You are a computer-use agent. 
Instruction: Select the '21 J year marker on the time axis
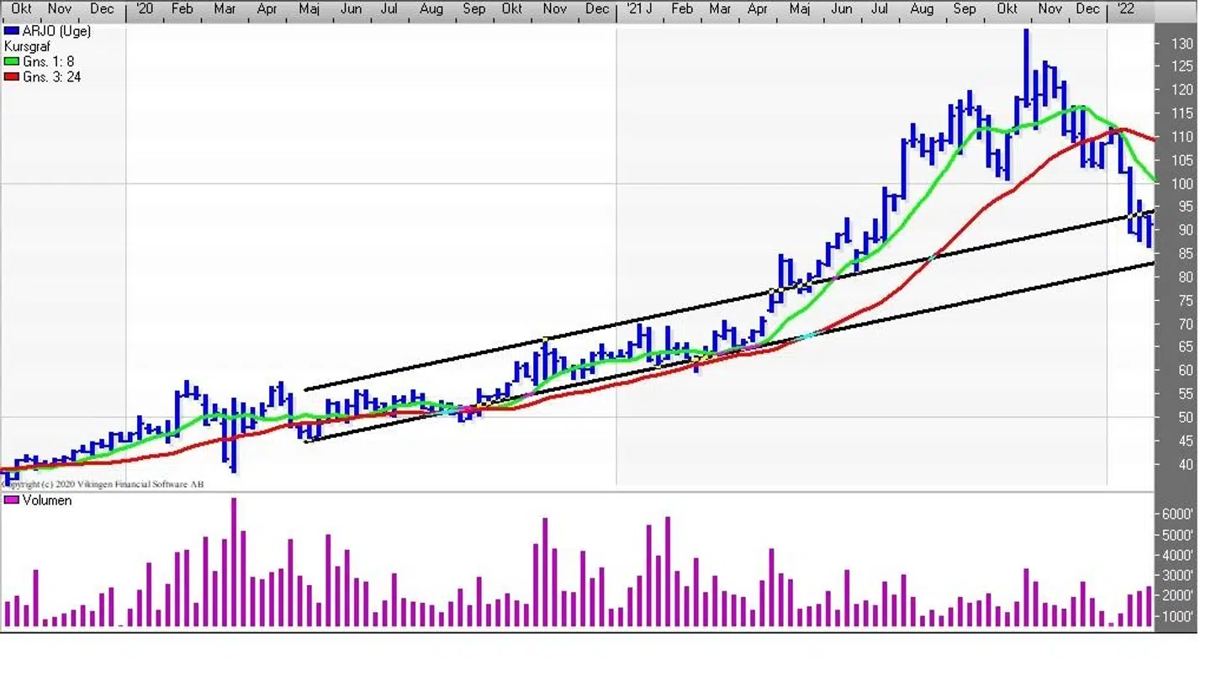click(639, 9)
